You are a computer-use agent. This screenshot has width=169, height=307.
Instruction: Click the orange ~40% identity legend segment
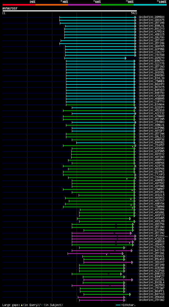click(x=52, y=5)
